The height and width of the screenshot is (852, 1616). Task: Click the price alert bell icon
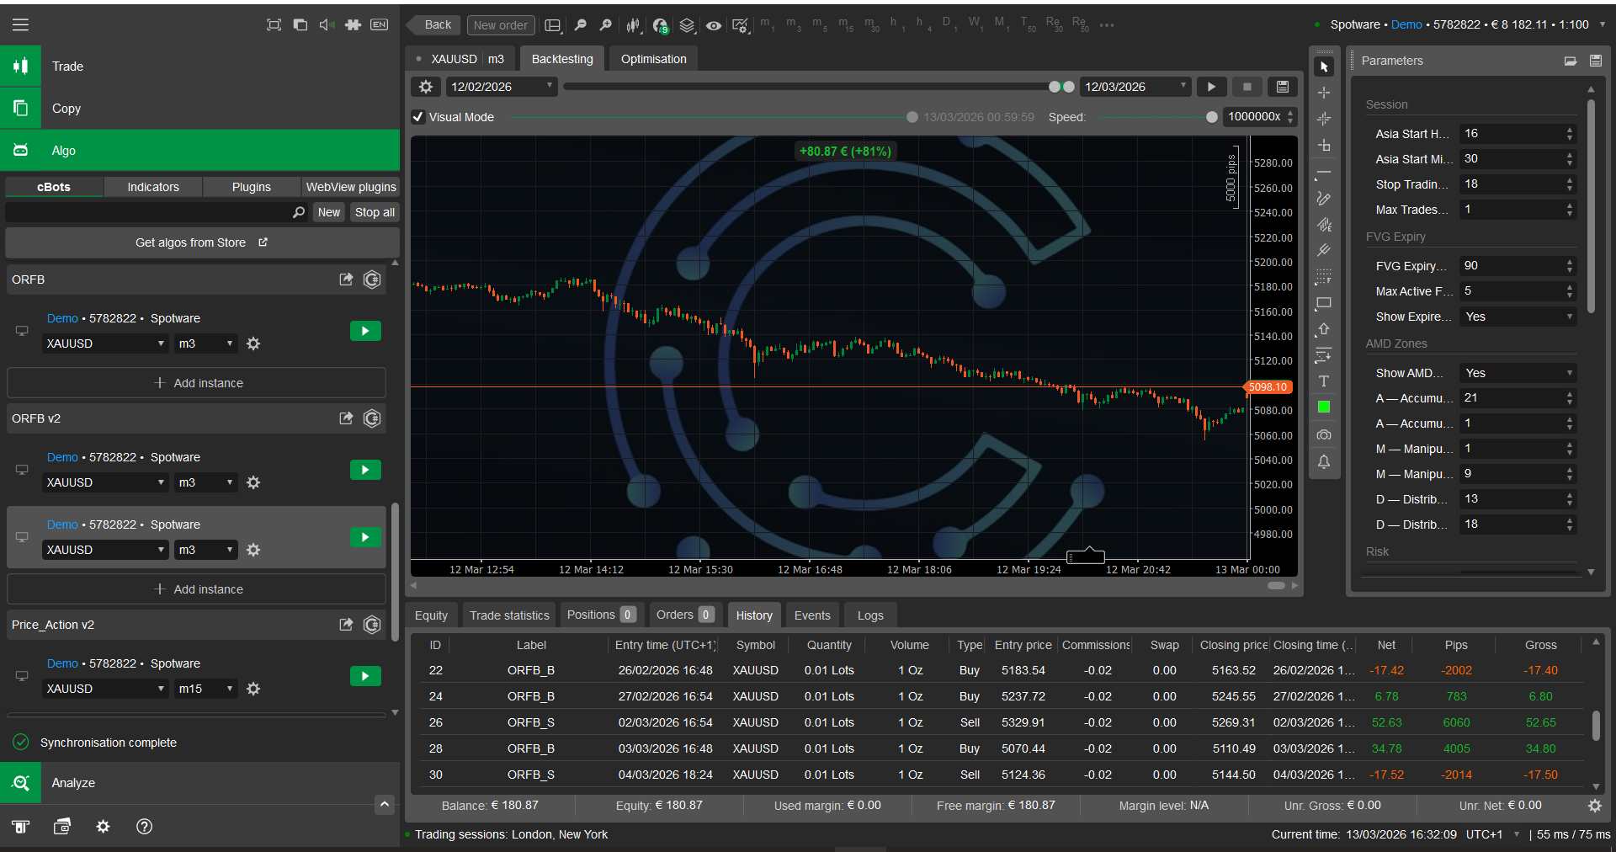1323,462
